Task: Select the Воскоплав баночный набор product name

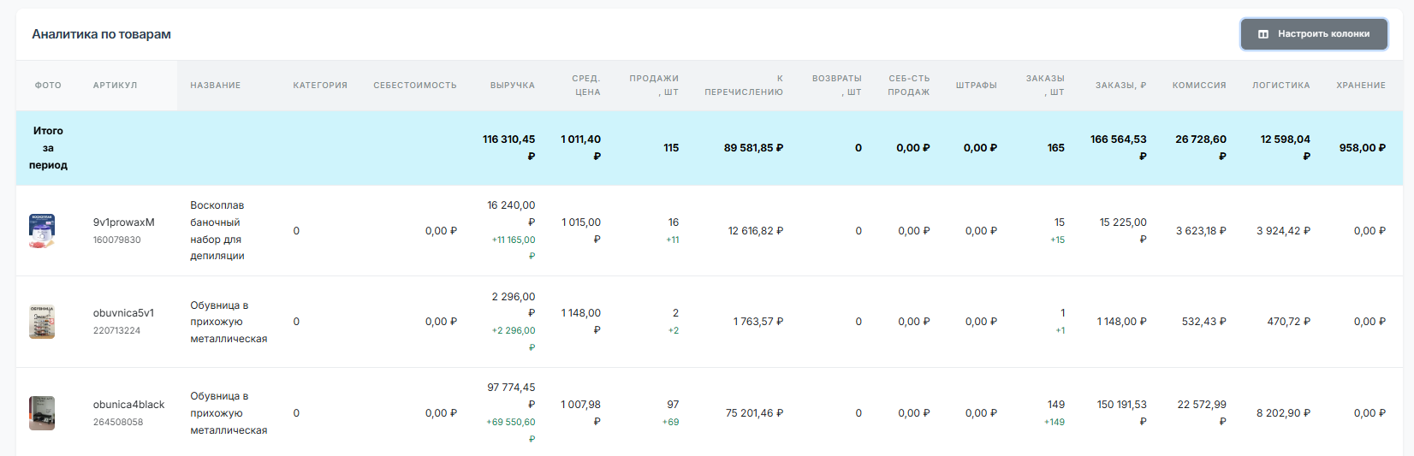Action: point(217,231)
